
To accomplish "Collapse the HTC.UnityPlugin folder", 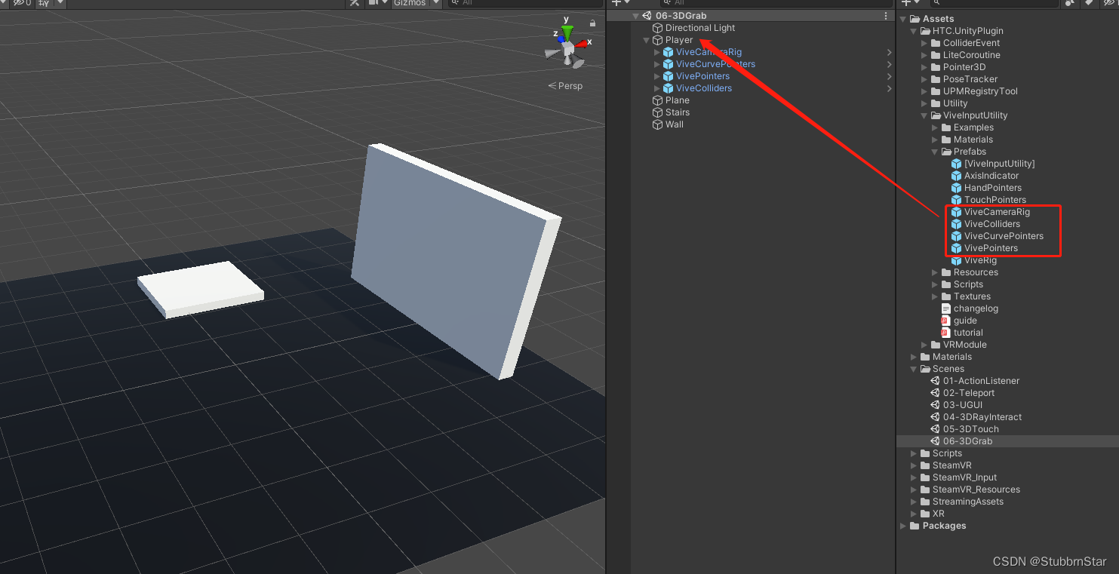I will 914,31.
